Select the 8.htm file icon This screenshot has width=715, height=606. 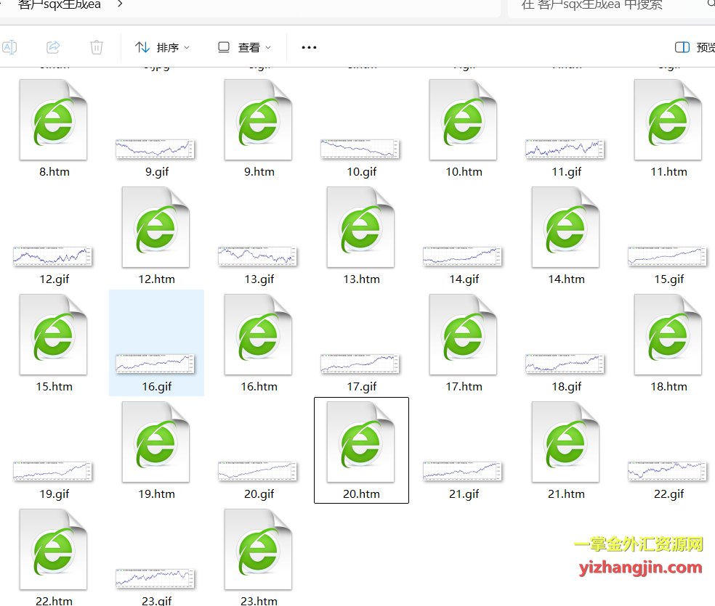[x=54, y=120]
